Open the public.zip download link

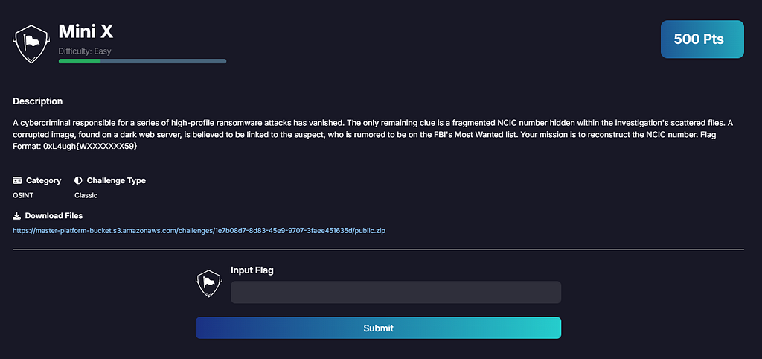coord(199,231)
